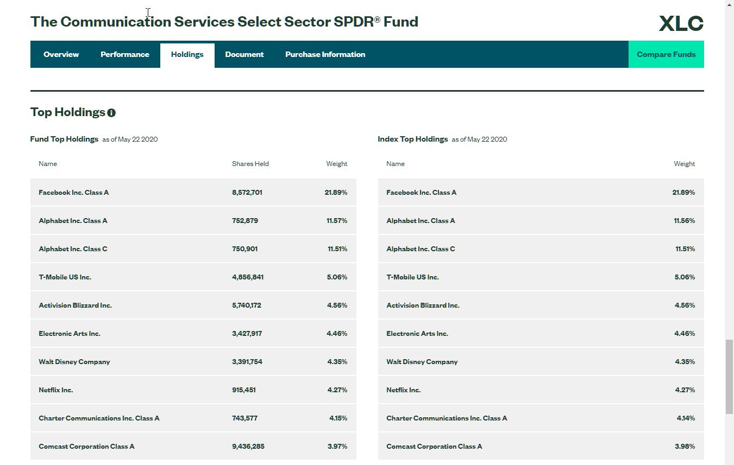The image size is (734, 465).
Task: Click the XLC ticker symbol
Action: (x=681, y=23)
